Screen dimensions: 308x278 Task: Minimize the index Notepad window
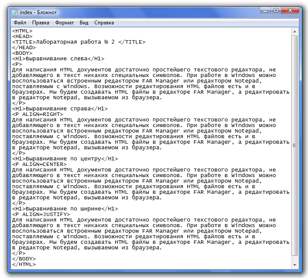pos(265,10)
